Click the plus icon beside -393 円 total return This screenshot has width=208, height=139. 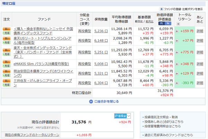point(177,82)
